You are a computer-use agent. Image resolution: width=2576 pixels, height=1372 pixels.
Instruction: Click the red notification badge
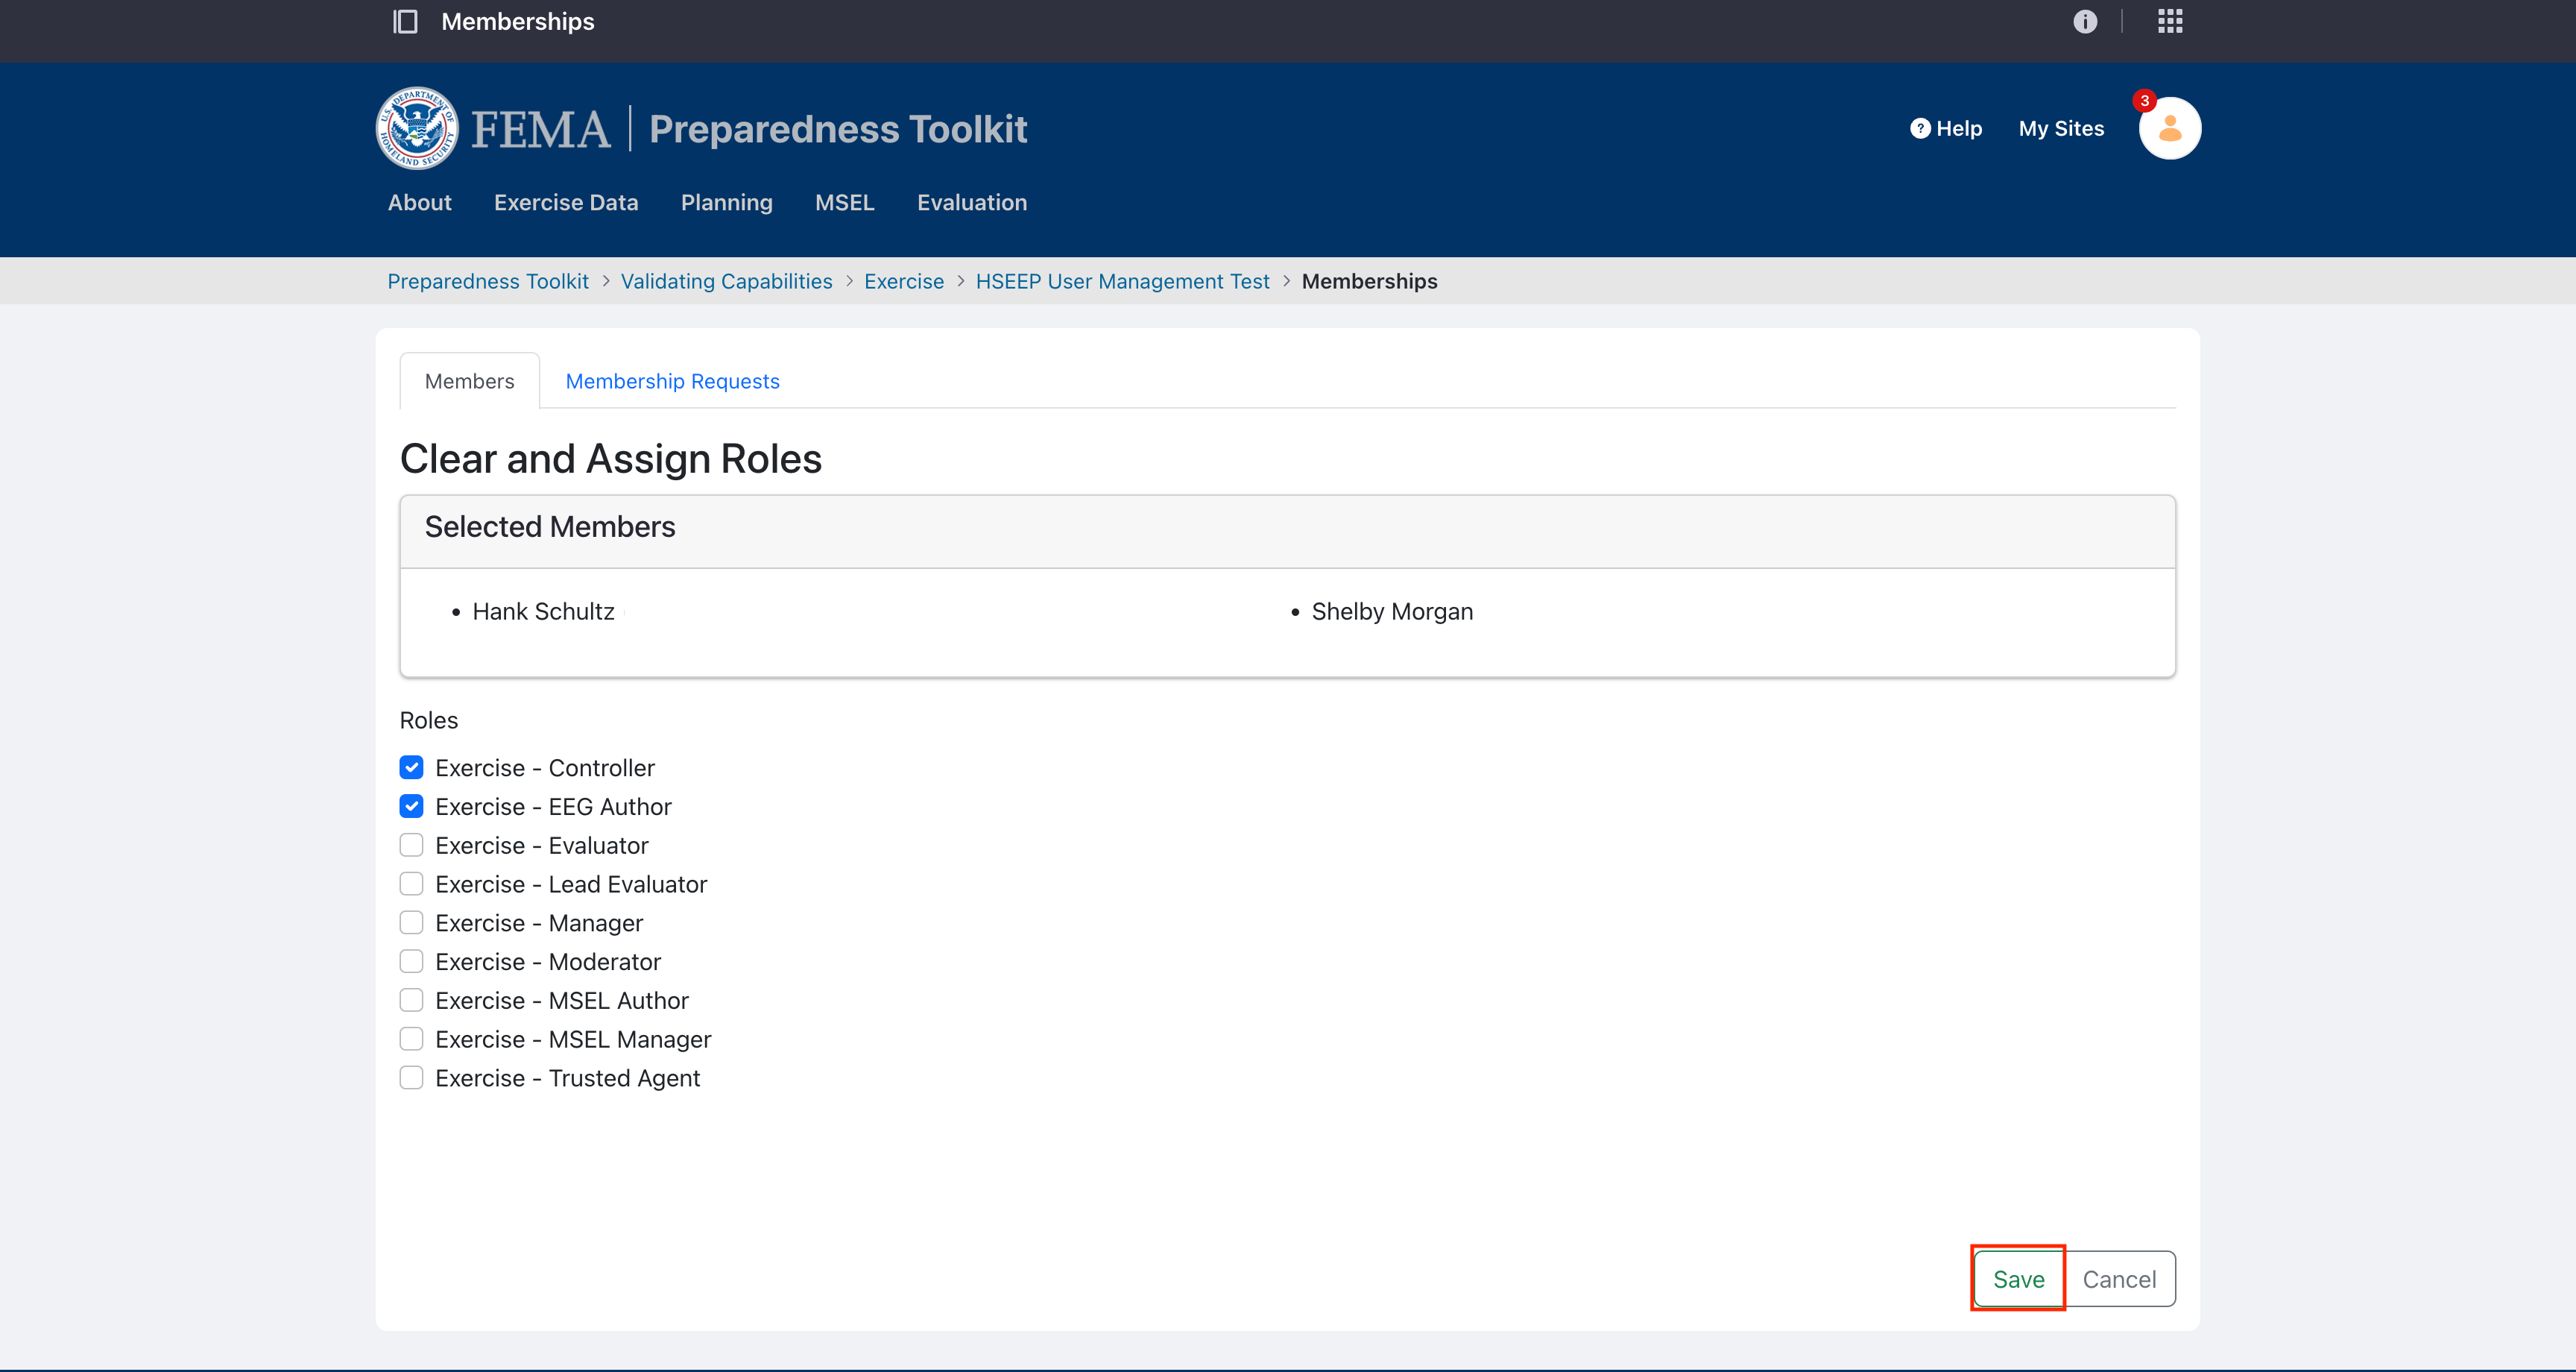2144,101
